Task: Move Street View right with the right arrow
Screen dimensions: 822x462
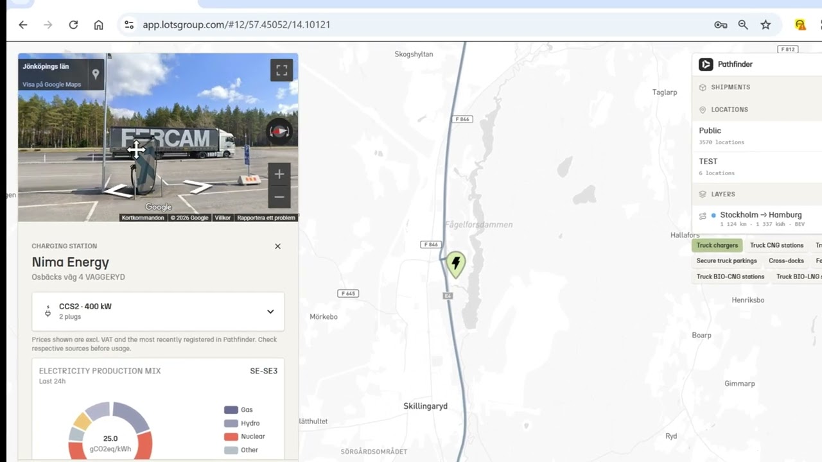Action: tap(198, 187)
